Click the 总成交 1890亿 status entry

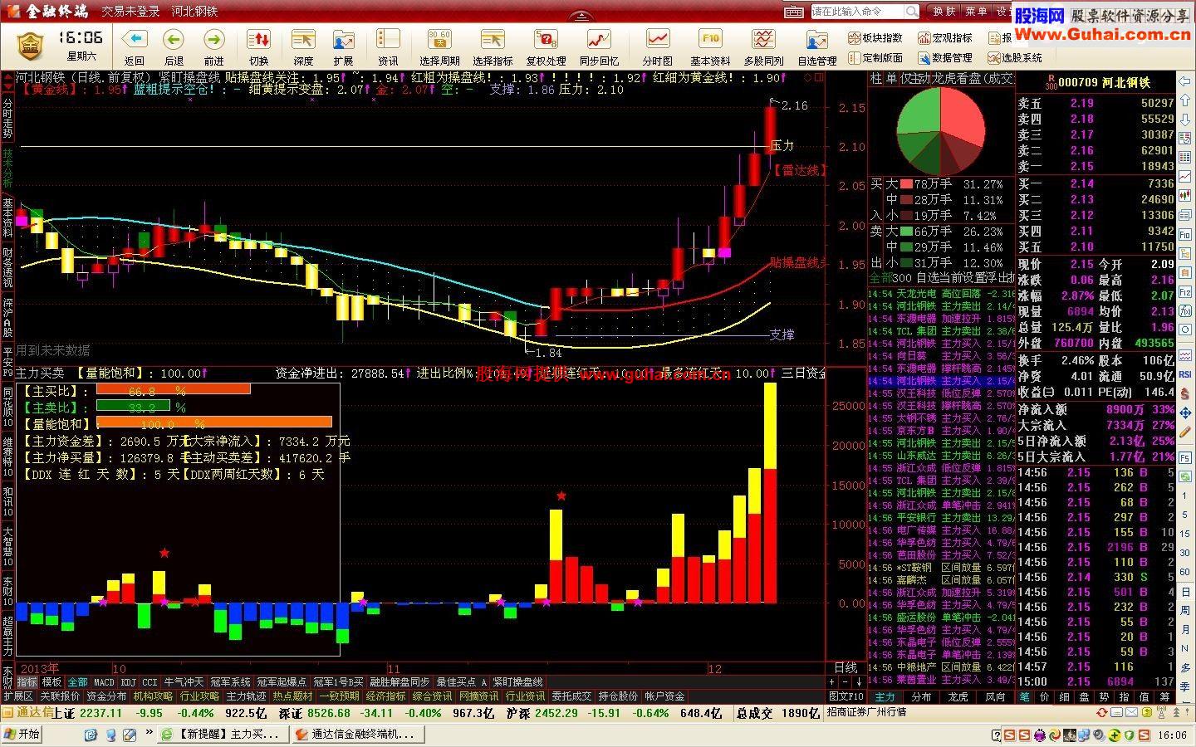click(778, 713)
